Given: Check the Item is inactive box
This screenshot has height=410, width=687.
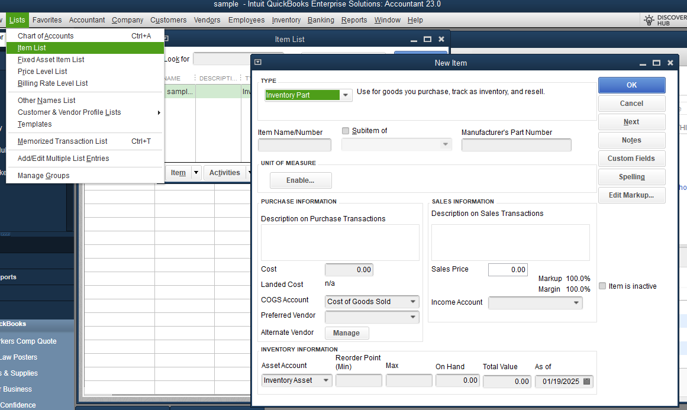Looking at the screenshot, I should (602, 286).
